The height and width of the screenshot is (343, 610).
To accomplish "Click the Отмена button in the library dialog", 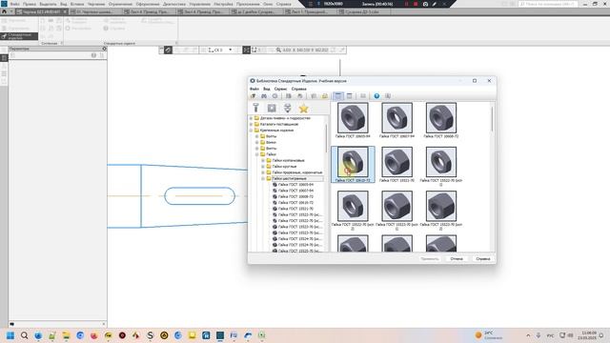I will coord(457,258).
